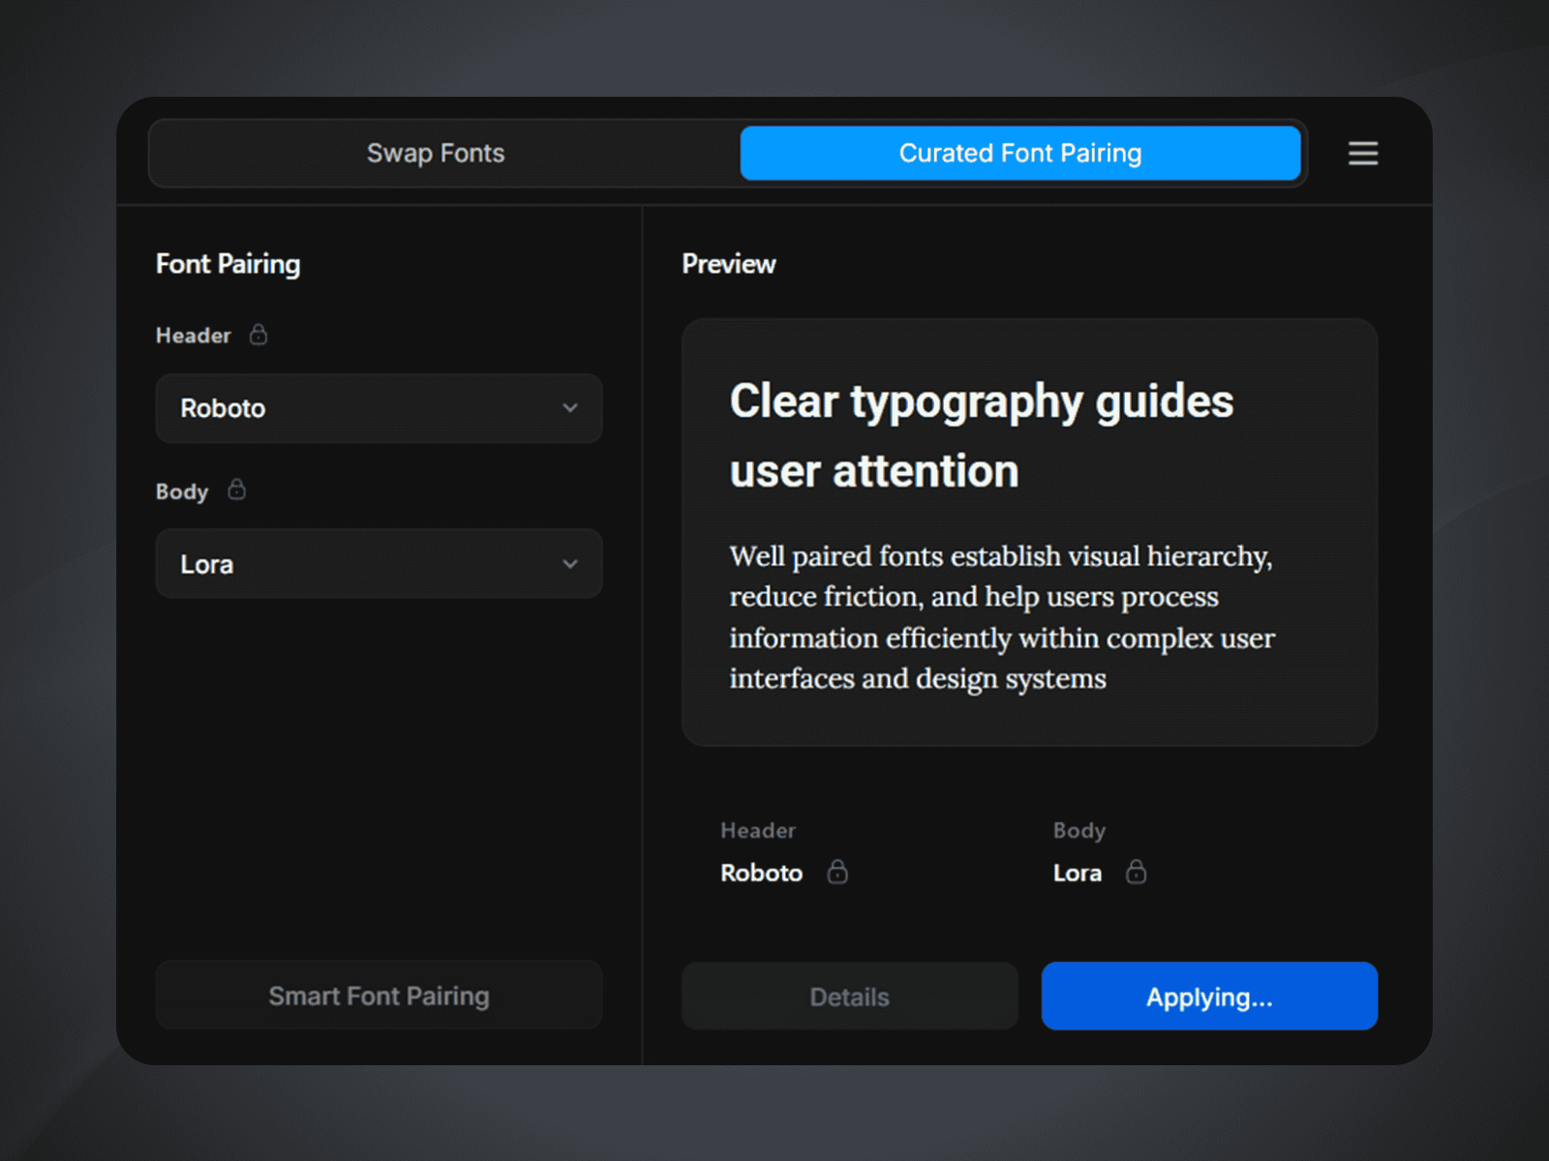Click the dropdown chevron on the Roboto selector
This screenshot has width=1549, height=1161.
click(x=571, y=408)
